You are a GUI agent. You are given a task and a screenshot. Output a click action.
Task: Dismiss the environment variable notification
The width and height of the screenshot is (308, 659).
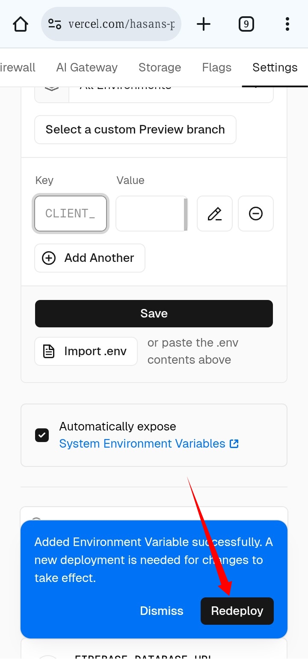pyautogui.click(x=162, y=611)
